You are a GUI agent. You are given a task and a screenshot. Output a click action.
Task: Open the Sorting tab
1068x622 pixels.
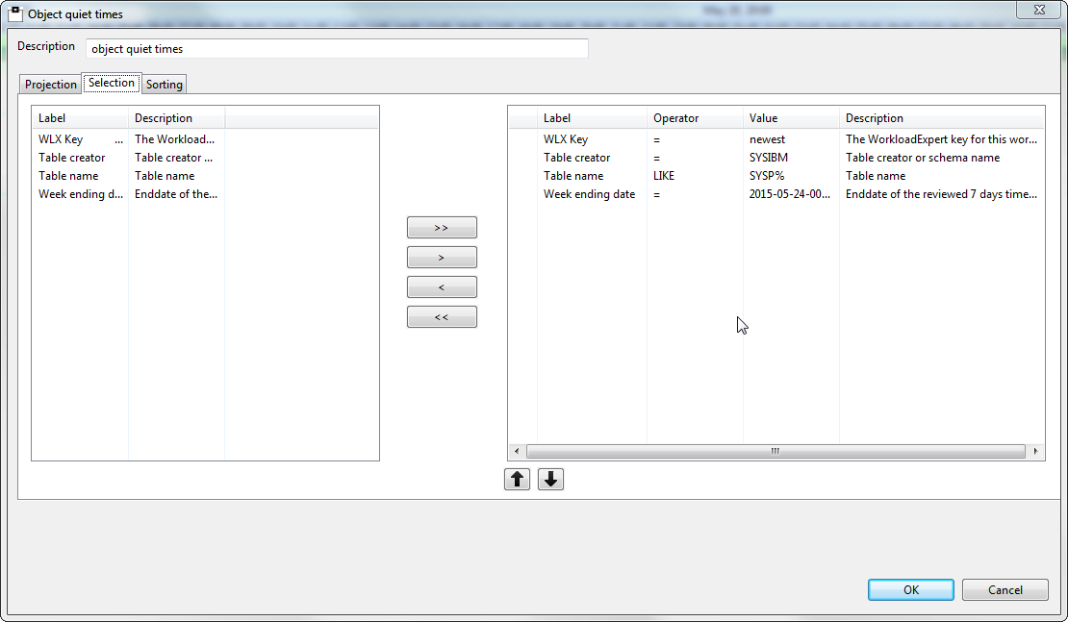coord(165,85)
